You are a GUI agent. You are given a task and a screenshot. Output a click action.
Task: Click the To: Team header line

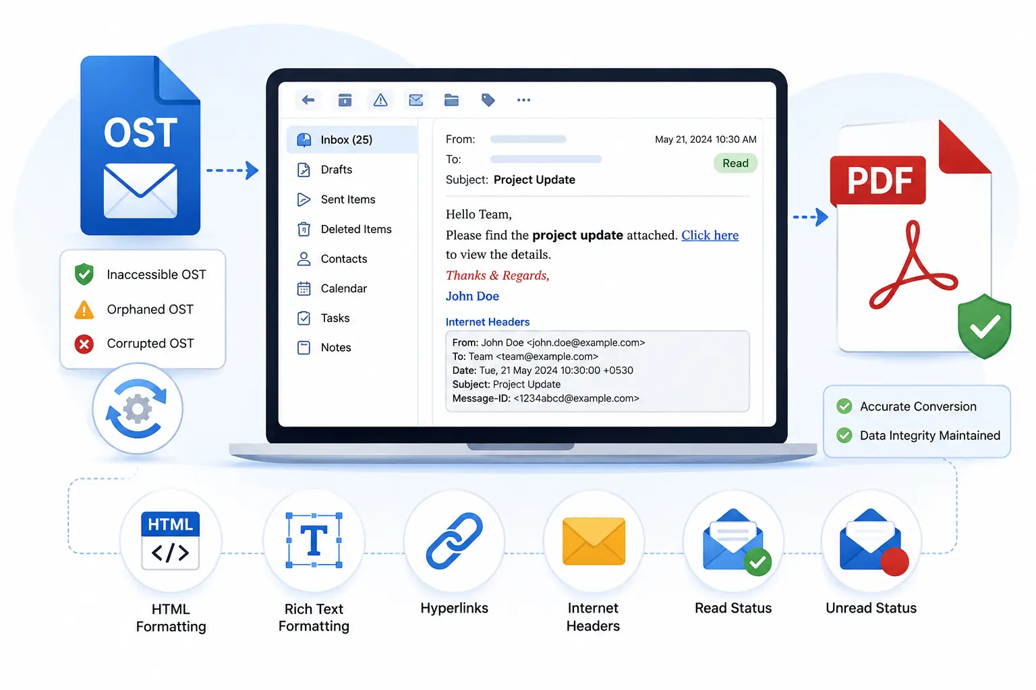[x=525, y=356]
